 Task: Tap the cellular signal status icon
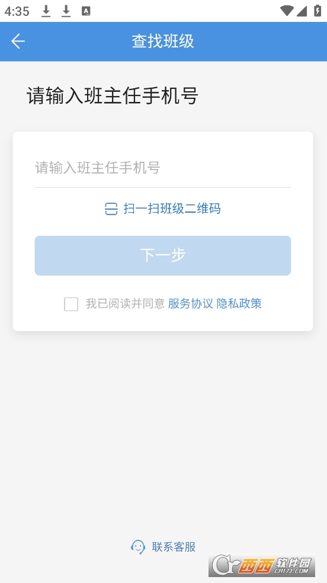coord(302,11)
